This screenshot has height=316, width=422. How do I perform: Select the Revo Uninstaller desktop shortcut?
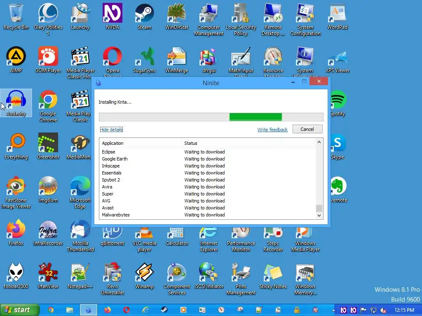113,279
